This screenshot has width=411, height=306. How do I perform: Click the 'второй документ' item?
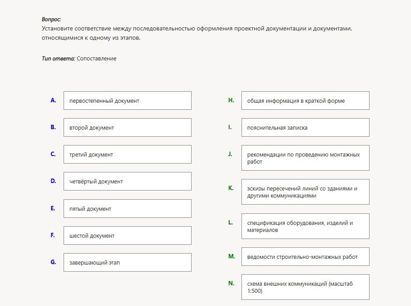(128, 127)
